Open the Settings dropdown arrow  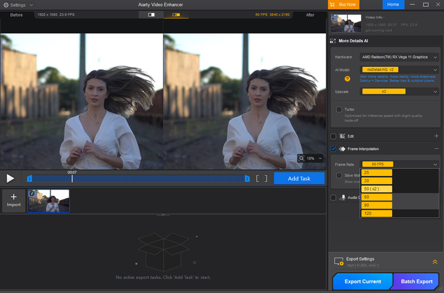[31, 5]
